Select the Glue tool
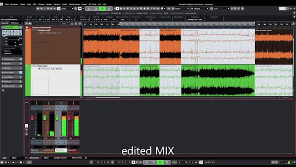The width and height of the screenshot is (296, 167). pyautogui.click(x=135, y=9)
